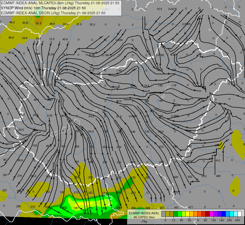Click the legend tick label 120
245x225 pixels.
pyautogui.click(x=213, y=220)
